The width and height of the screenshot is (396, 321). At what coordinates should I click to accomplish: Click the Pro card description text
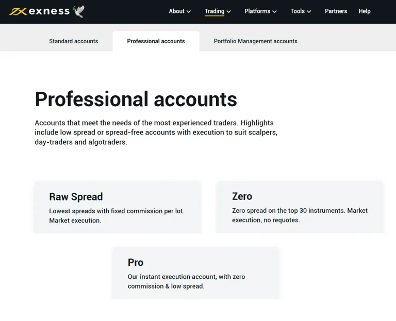tap(186, 281)
